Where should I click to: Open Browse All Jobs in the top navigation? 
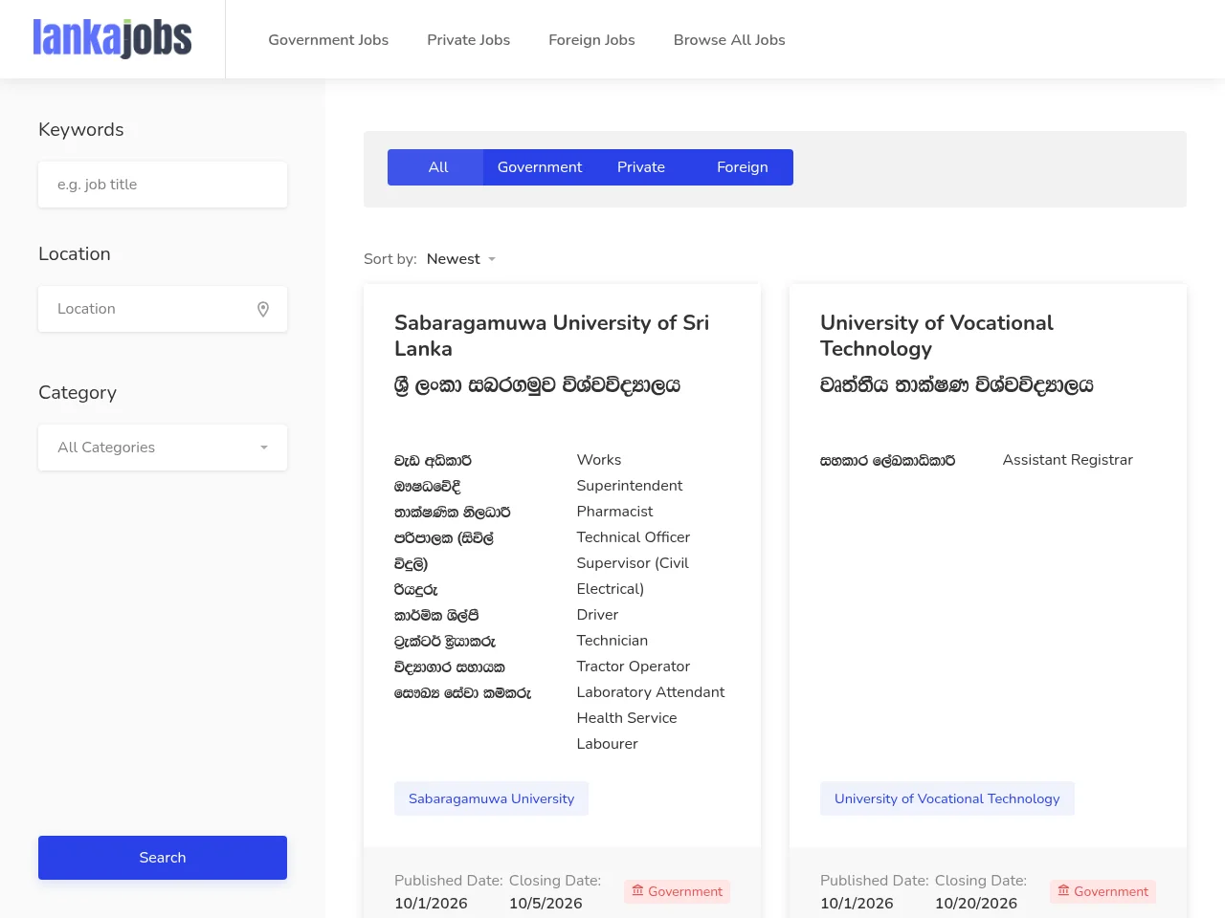729,40
